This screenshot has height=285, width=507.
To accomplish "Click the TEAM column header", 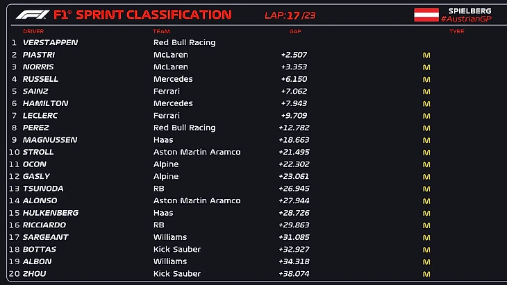I will click(x=161, y=31).
